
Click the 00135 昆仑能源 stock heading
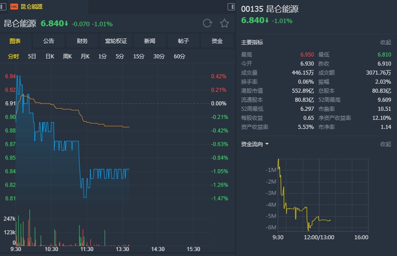270,9
